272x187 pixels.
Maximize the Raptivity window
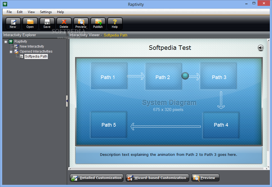pyautogui.click(x=254, y=3)
